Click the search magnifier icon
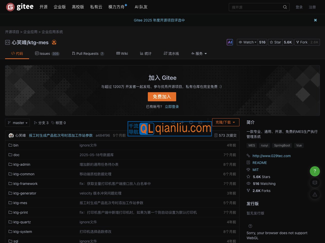Viewport: 325px width, 243px height. (x=285, y=7)
